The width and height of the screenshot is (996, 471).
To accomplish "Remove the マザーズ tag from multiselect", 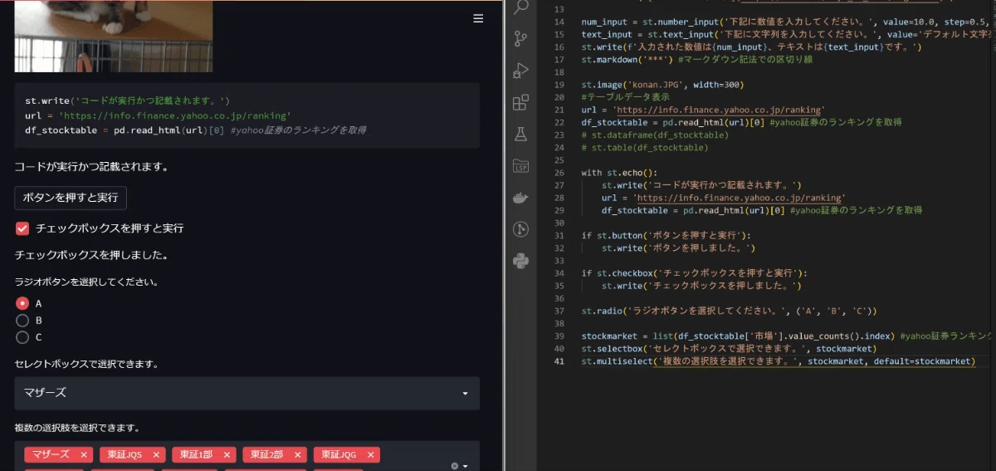I will pyautogui.click(x=84, y=454).
